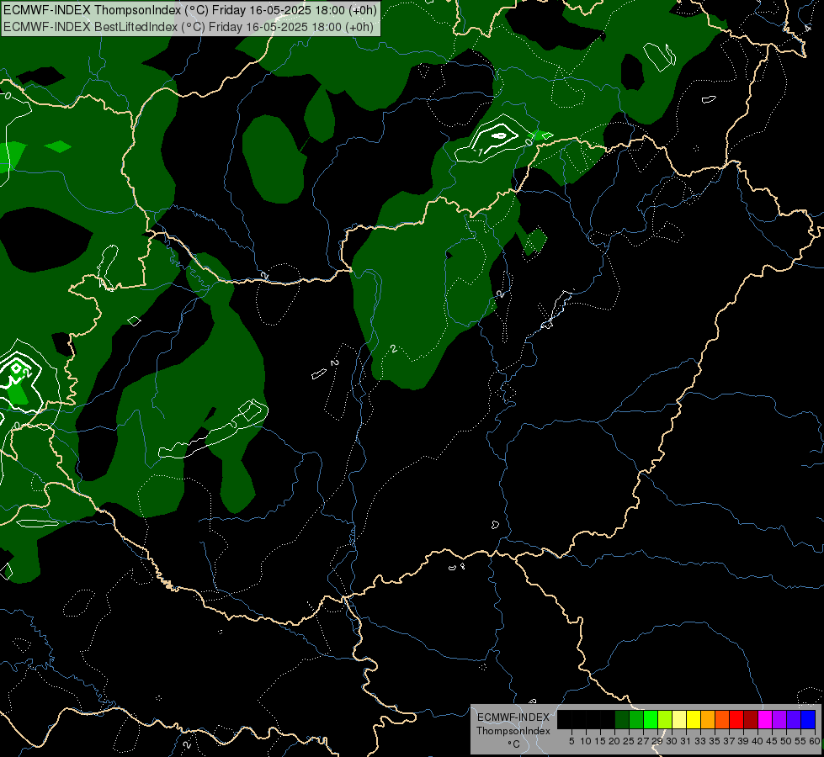Screen dimensions: 824x757
Task: Click the legend tick label '20'
Action: [614, 741]
